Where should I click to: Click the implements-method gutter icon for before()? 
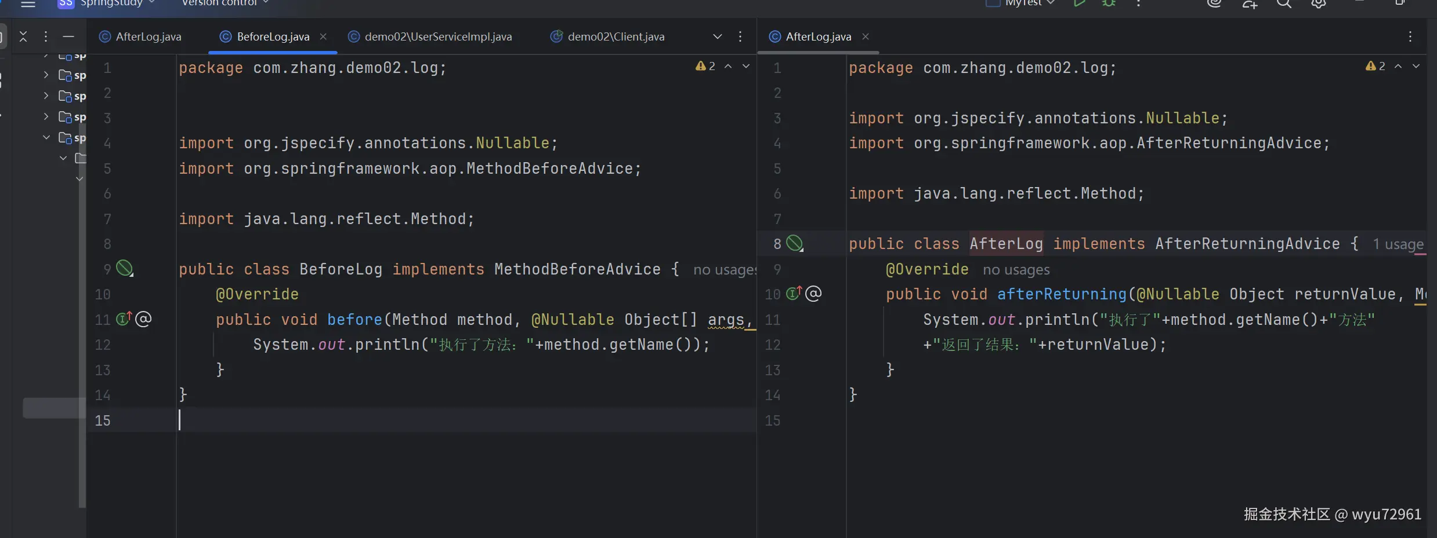(x=124, y=319)
